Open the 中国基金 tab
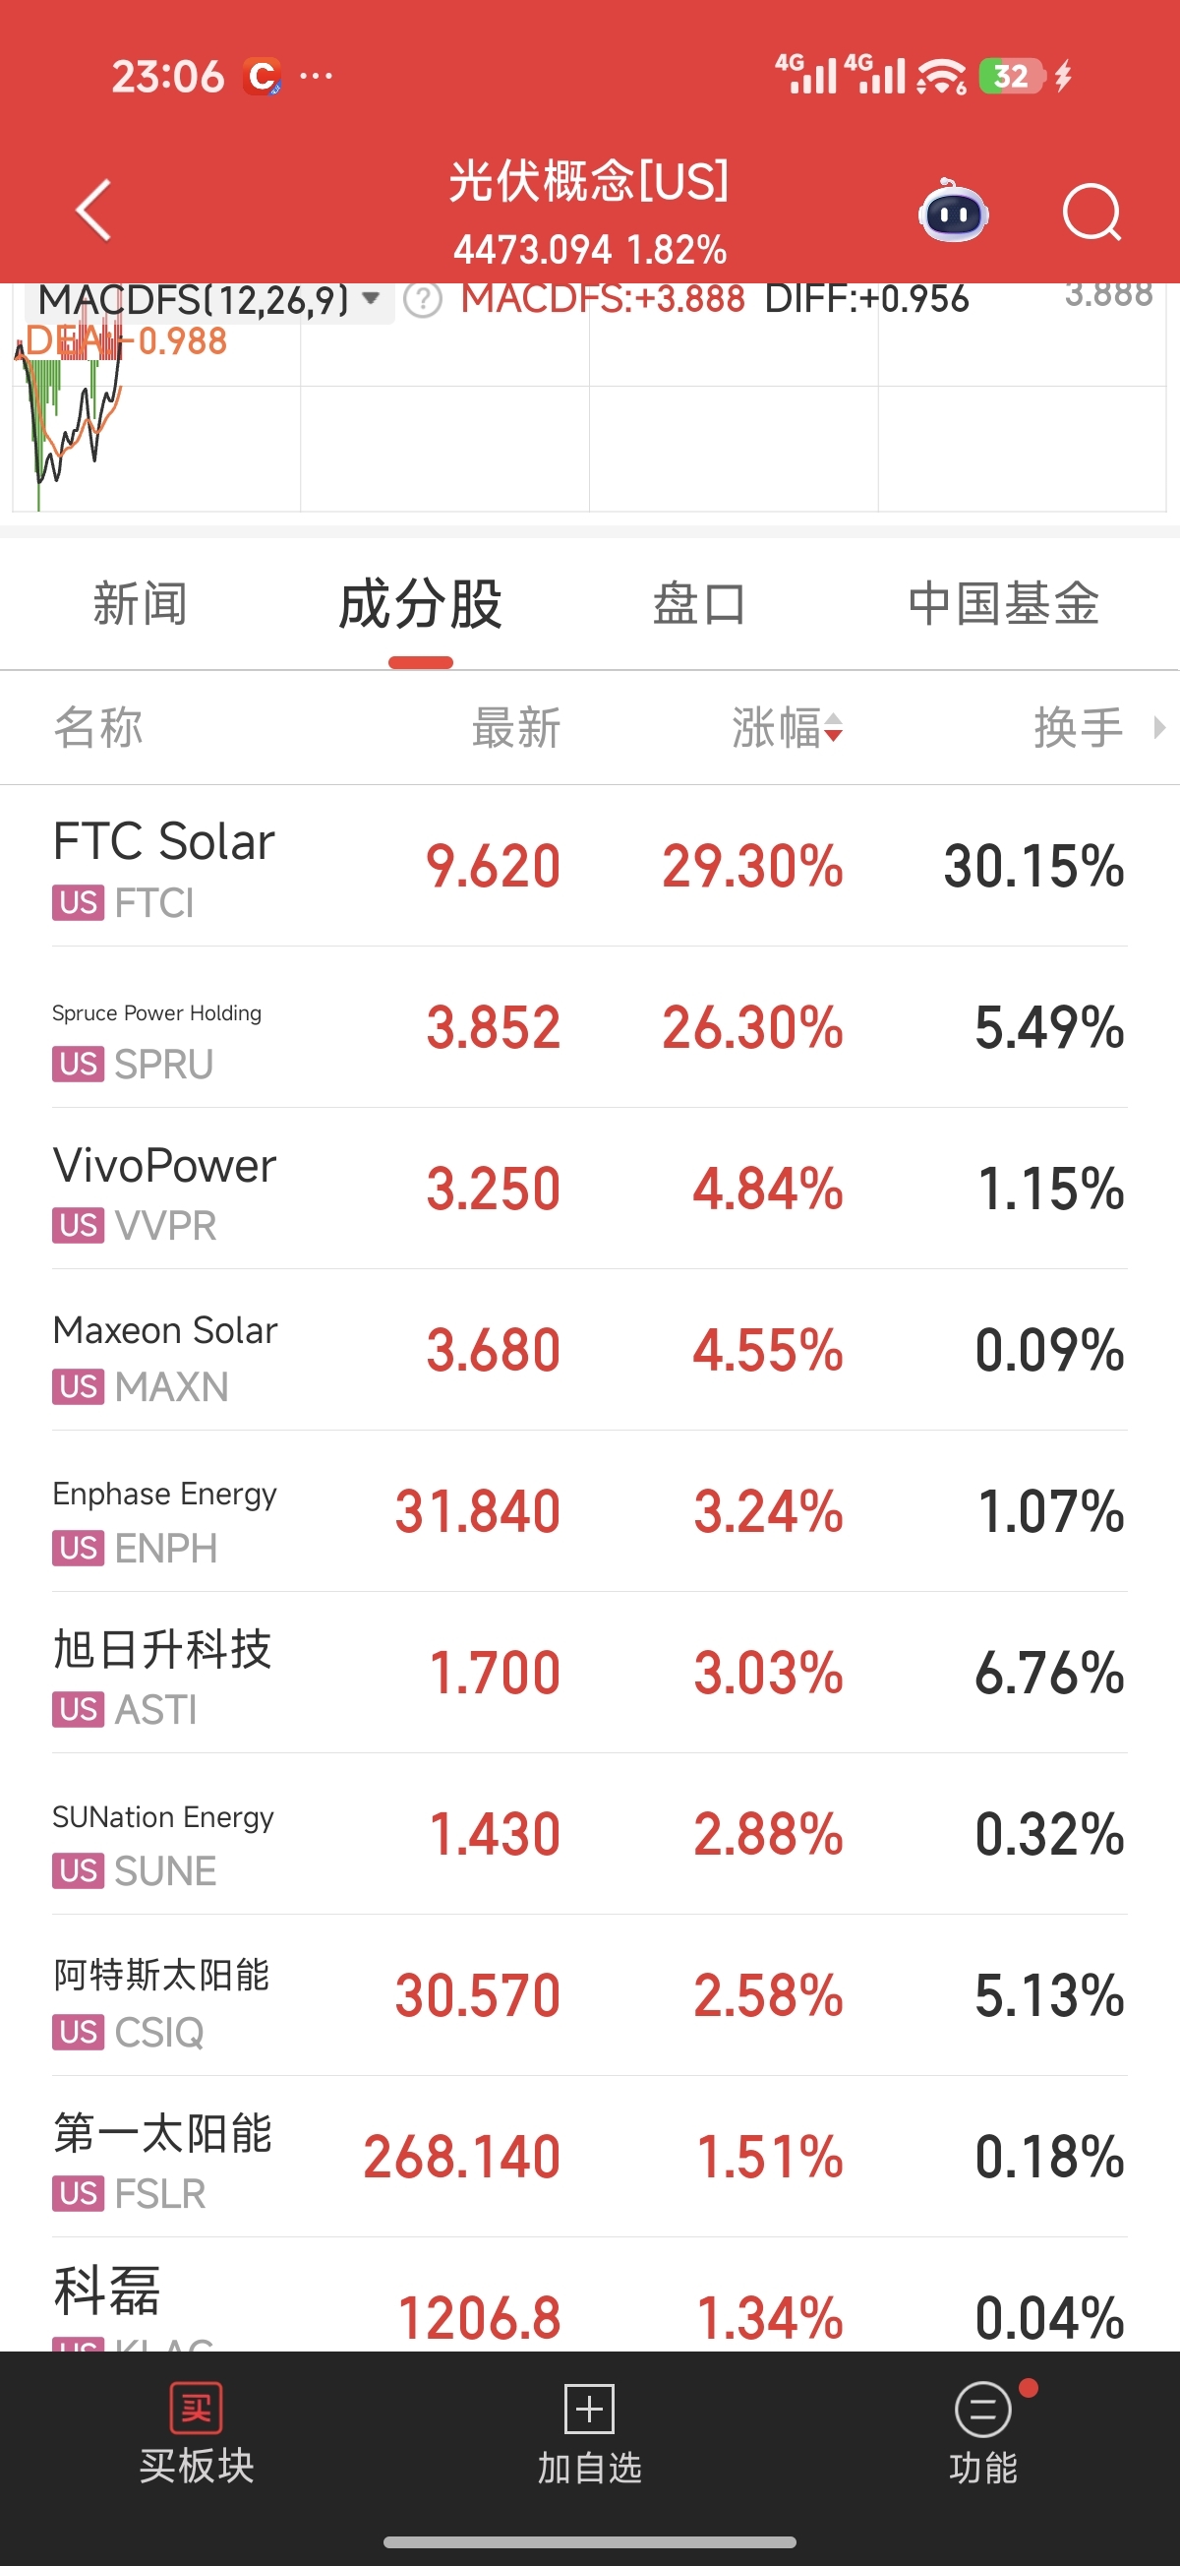This screenshot has height=2566, width=1180. tap(1003, 605)
